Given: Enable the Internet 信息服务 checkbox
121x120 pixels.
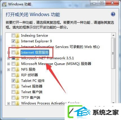Looking at the screenshot, I should point(13,53).
